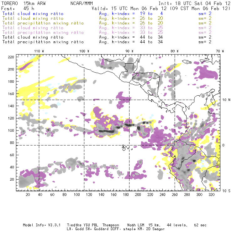Click the 'Model Info: V3.3.1' text
Screen dimensions: 232x232
click(42, 225)
